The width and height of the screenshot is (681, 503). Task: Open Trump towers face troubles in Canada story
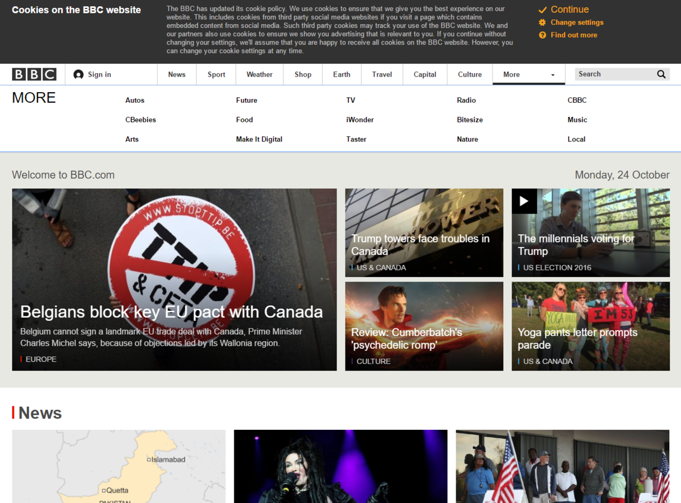[420, 245]
